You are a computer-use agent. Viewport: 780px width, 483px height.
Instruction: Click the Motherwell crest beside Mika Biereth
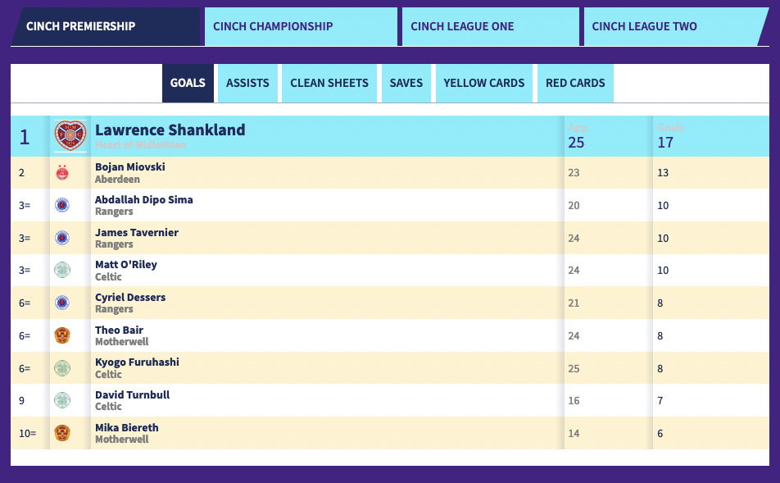(62, 433)
